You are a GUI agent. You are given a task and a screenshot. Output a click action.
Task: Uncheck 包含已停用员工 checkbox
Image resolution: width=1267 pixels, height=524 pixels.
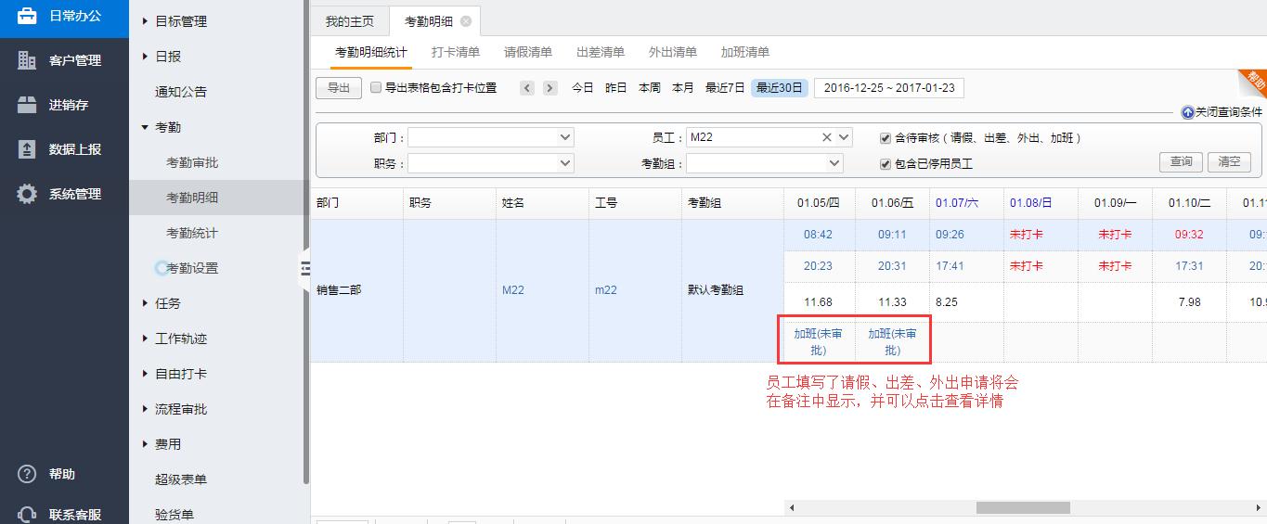click(x=886, y=164)
